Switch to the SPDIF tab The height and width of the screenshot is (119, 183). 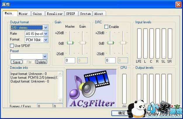point(71,14)
